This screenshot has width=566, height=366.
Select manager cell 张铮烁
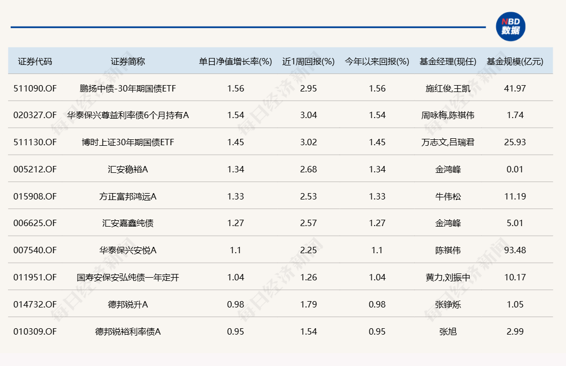coord(448,304)
